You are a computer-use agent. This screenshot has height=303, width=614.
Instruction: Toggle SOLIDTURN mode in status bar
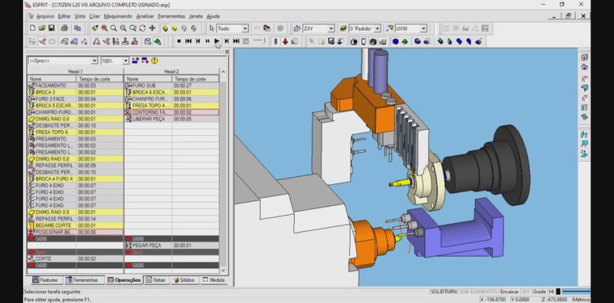click(443, 291)
